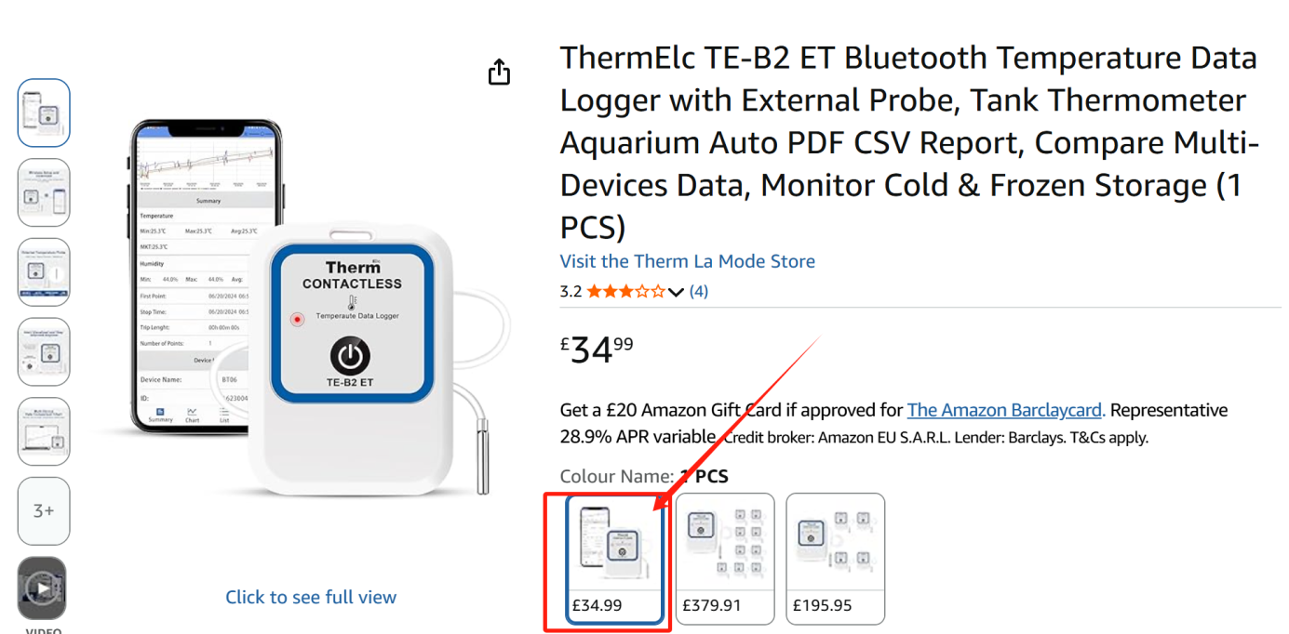Image resolution: width=1289 pixels, height=634 pixels.
Task: Click the 3.2 star rating icons
Action: point(625,292)
